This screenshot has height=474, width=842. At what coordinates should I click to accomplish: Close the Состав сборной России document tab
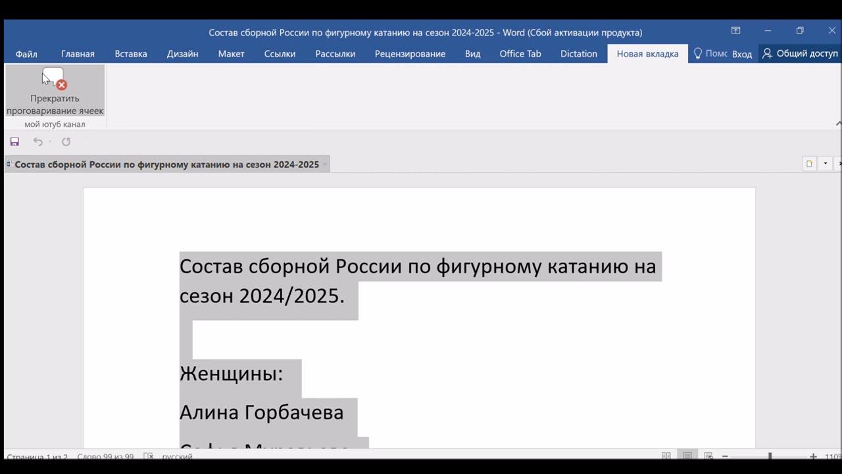[x=324, y=165]
